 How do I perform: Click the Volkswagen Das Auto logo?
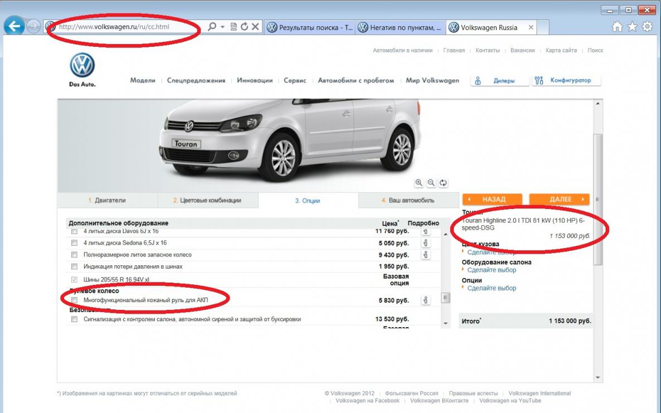[x=82, y=70]
